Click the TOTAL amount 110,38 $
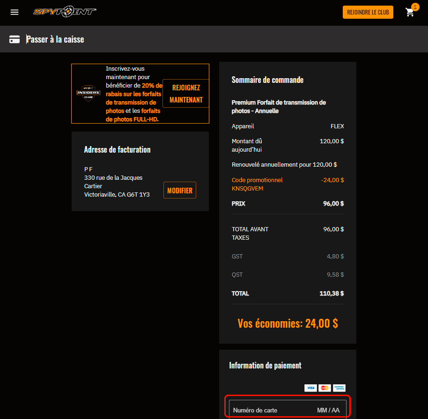This screenshot has width=428, height=419. [x=332, y=294]
